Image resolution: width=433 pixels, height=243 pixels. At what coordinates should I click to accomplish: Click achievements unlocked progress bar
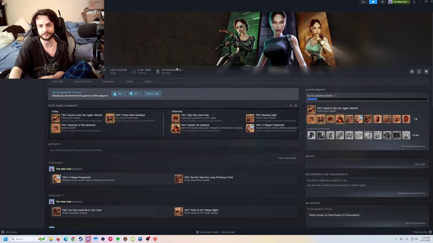[x=367, y=99]
